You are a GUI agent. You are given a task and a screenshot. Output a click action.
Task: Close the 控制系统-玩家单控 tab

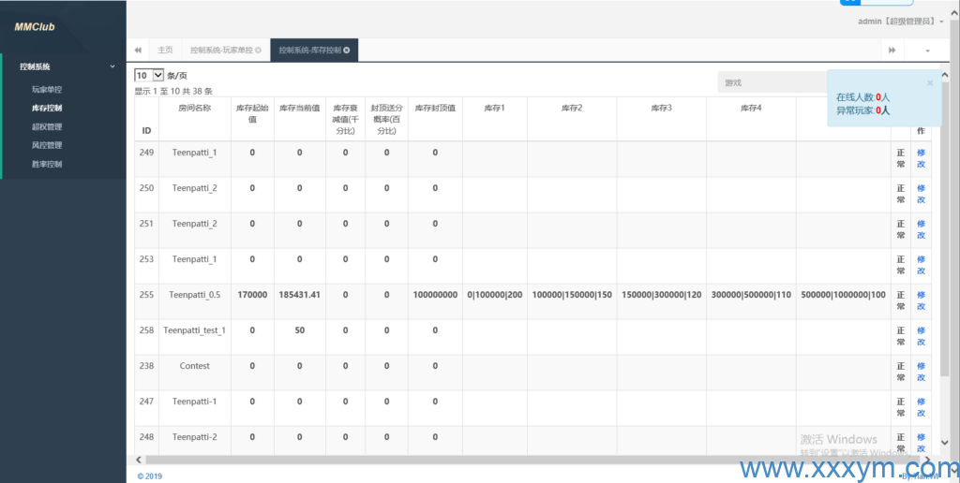[258, 50]
